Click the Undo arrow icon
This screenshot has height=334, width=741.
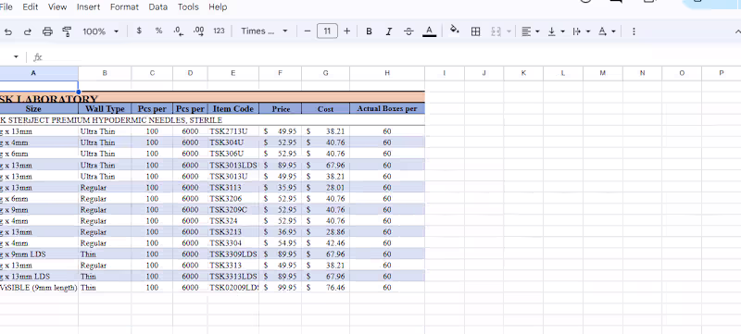pyautogui.click(x=8, y=31)
